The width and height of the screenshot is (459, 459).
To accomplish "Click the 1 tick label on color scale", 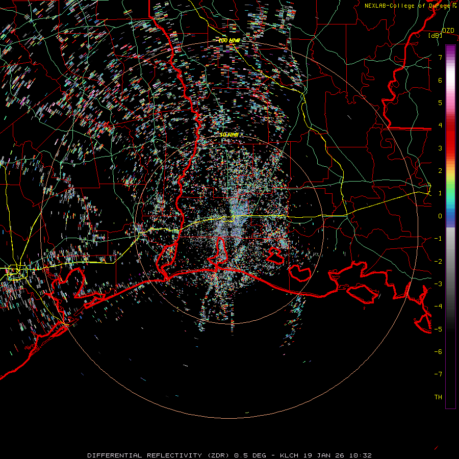I will pyautogui.click(x=440, y=193).
